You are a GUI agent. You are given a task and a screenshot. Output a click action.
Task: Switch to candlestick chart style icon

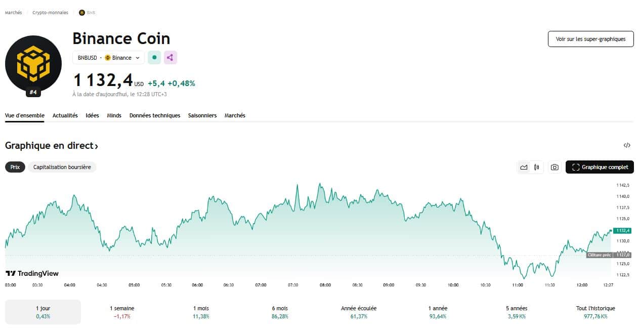point(537,167)
